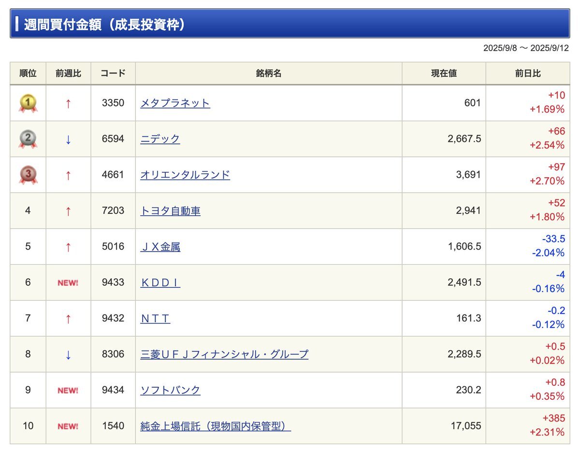Click the red up arrow for メタプラネット
Viewport: 580px width, 450px height.
68,103
